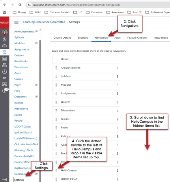The image size is (170, 182).
Task: Open the Courses icon in global navigation
Action: pyautogui.click(x=5, y=52)
